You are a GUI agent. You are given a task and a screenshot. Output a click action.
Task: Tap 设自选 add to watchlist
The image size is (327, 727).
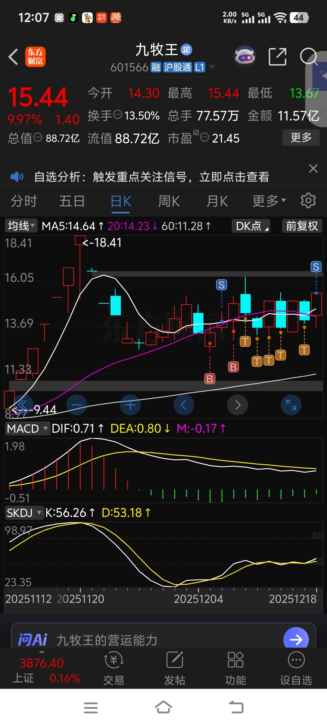296,668
